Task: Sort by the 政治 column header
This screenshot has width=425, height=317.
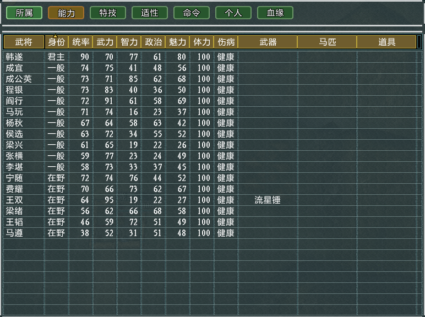Action: coord(153,42)
